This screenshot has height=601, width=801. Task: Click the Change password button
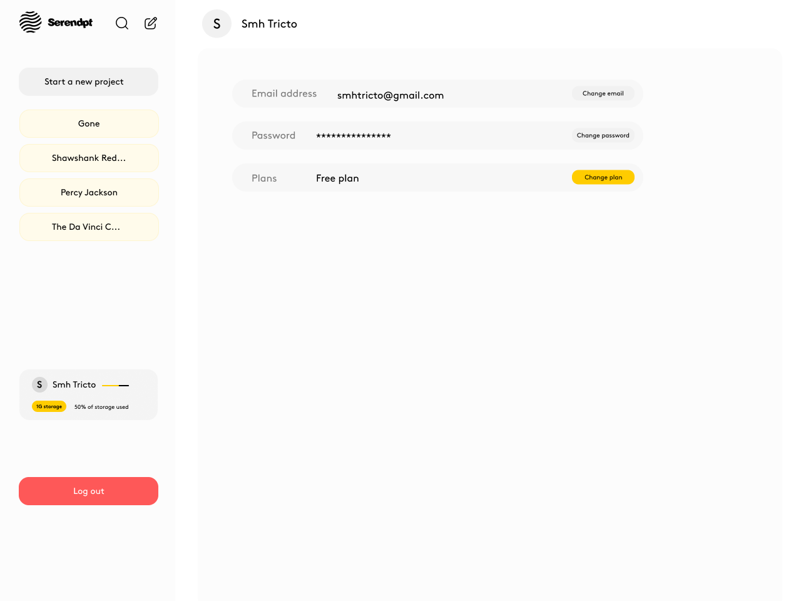[x=603, y=135]
